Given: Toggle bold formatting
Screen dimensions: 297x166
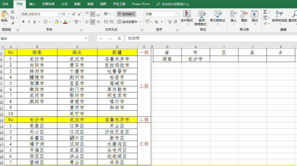Looking at the screenshot, I should click(x=23, y=22).
